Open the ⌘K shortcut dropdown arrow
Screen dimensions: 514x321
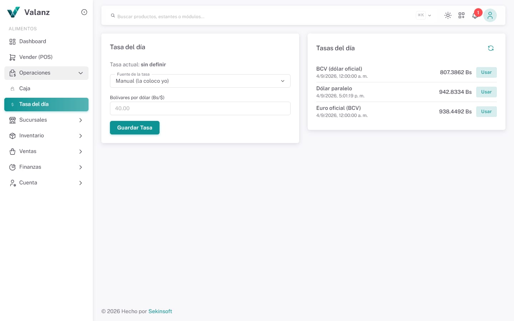tap(429, 15)
